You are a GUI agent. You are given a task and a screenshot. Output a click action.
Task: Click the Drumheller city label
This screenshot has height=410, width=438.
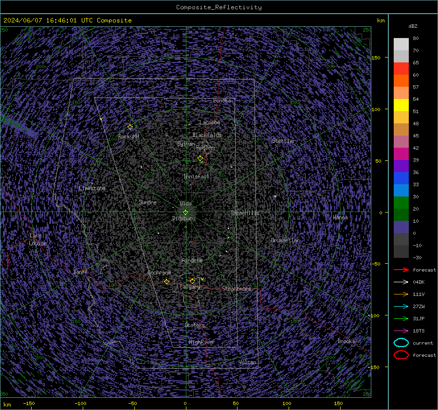pyautogui.click(x=285, y=240)
